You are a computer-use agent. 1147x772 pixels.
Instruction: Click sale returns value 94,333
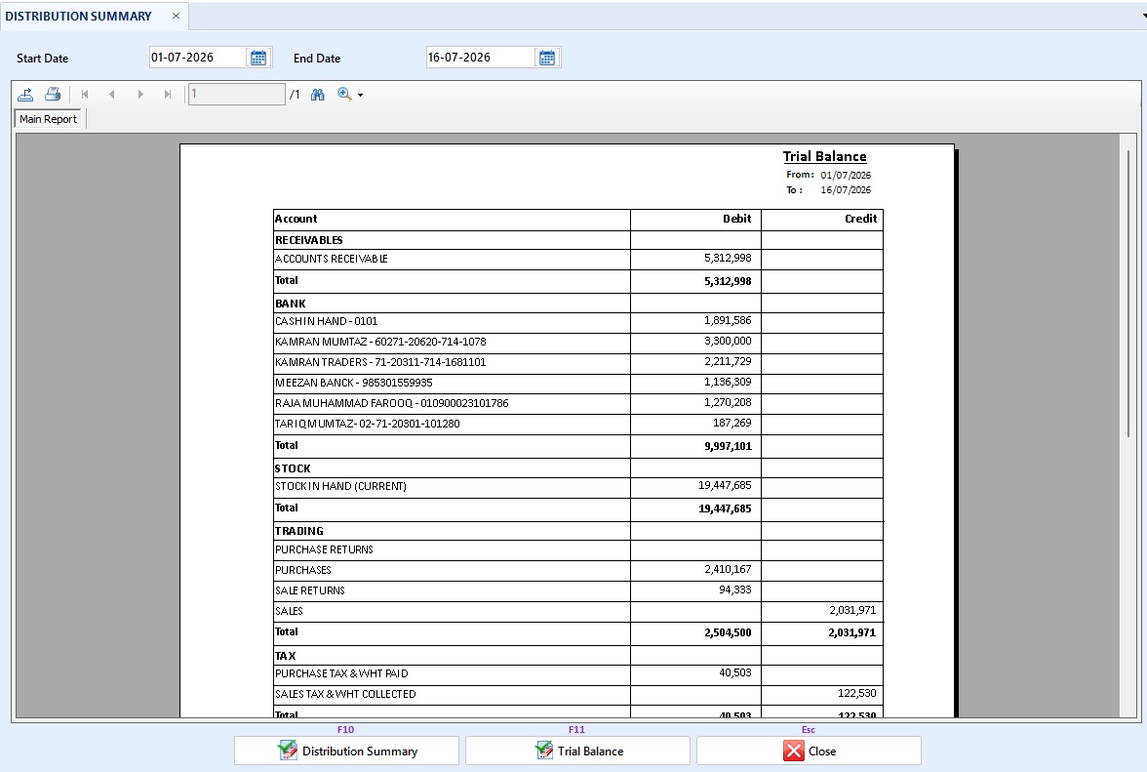(735, 589)
